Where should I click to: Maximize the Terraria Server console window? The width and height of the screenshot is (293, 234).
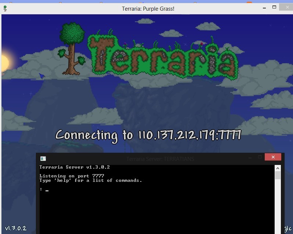click(260, 157)
